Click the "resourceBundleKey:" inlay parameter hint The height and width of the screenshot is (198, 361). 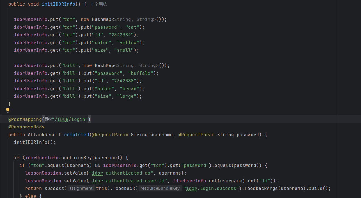[160, 189]
